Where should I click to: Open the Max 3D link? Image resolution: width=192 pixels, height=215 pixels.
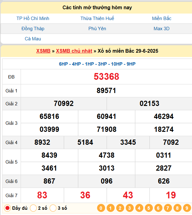[x=161, y=29]
